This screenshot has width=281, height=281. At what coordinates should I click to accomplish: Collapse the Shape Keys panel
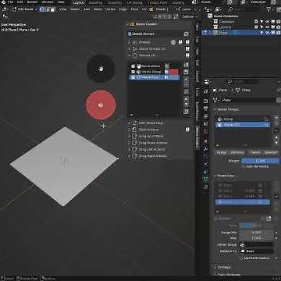pyautogui.click(x=225, y=176)
